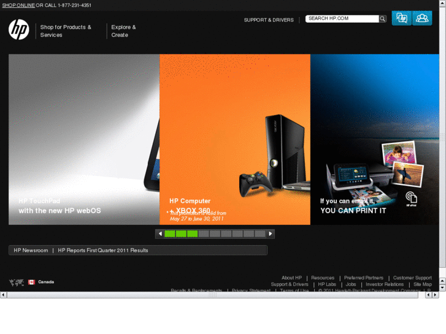
Task: Open the HP TouchPad webOS banner
Action: click(84, 139)
